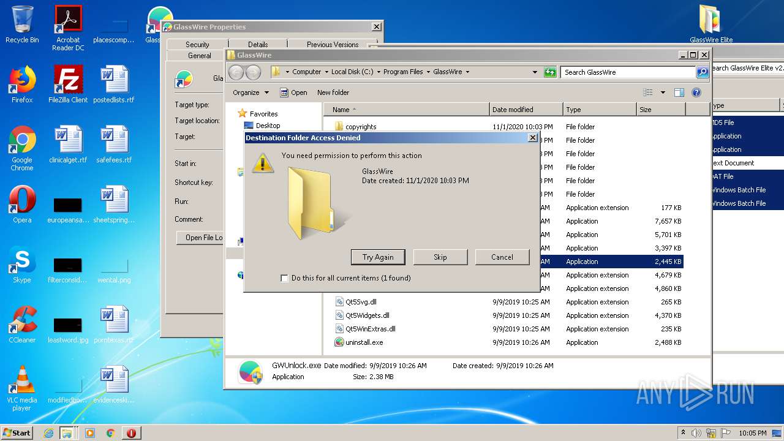The image size is (784, 441).
Task: Toggle the preview pane icon
Action: point(679,92)
